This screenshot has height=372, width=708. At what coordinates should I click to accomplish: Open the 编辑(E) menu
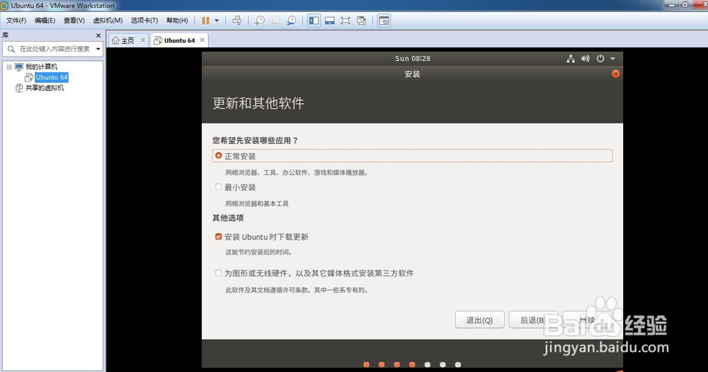[45, 21]
